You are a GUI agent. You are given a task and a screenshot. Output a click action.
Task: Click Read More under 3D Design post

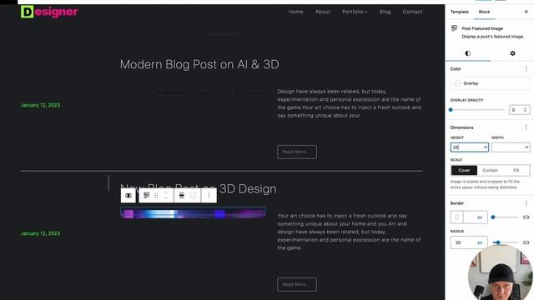297,284
